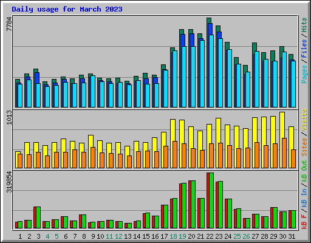Click the orange Sites bar for day 30
The height and width of the screenshot is (243, 311).
click(284, 153)
